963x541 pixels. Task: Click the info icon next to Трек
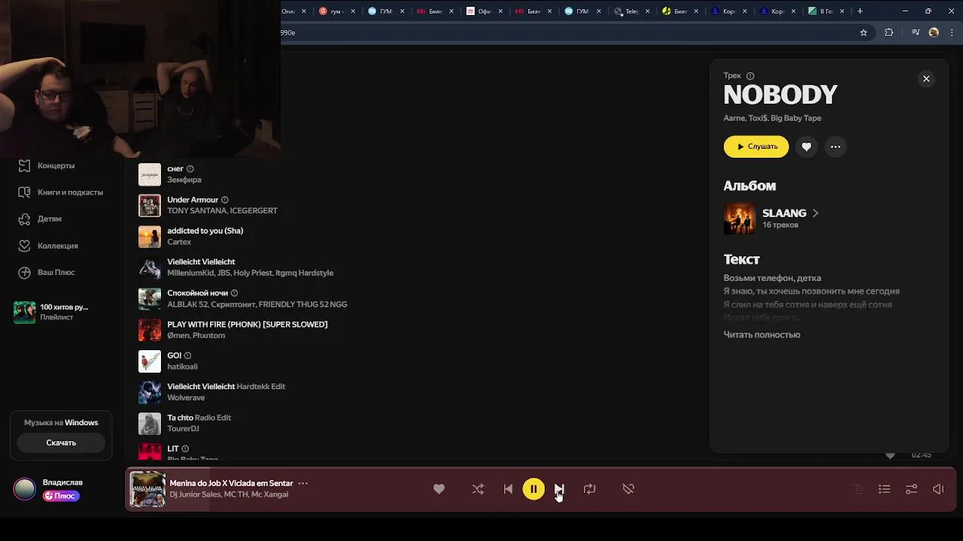(x=750, y=76)
